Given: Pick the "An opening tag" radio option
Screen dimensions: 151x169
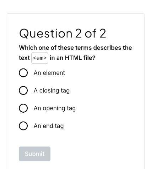Looking at the screenshot, I should click(23, 108).
